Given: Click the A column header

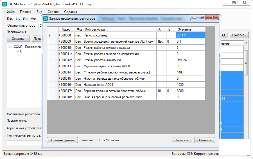Looking at the screenshot, I should pos(161,29).
